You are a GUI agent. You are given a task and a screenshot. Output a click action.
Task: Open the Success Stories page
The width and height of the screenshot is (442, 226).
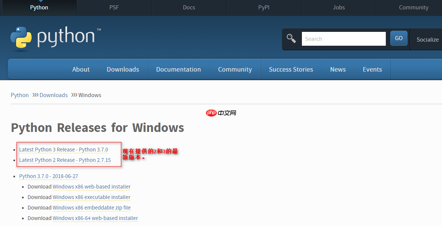[x=291, y=69]
